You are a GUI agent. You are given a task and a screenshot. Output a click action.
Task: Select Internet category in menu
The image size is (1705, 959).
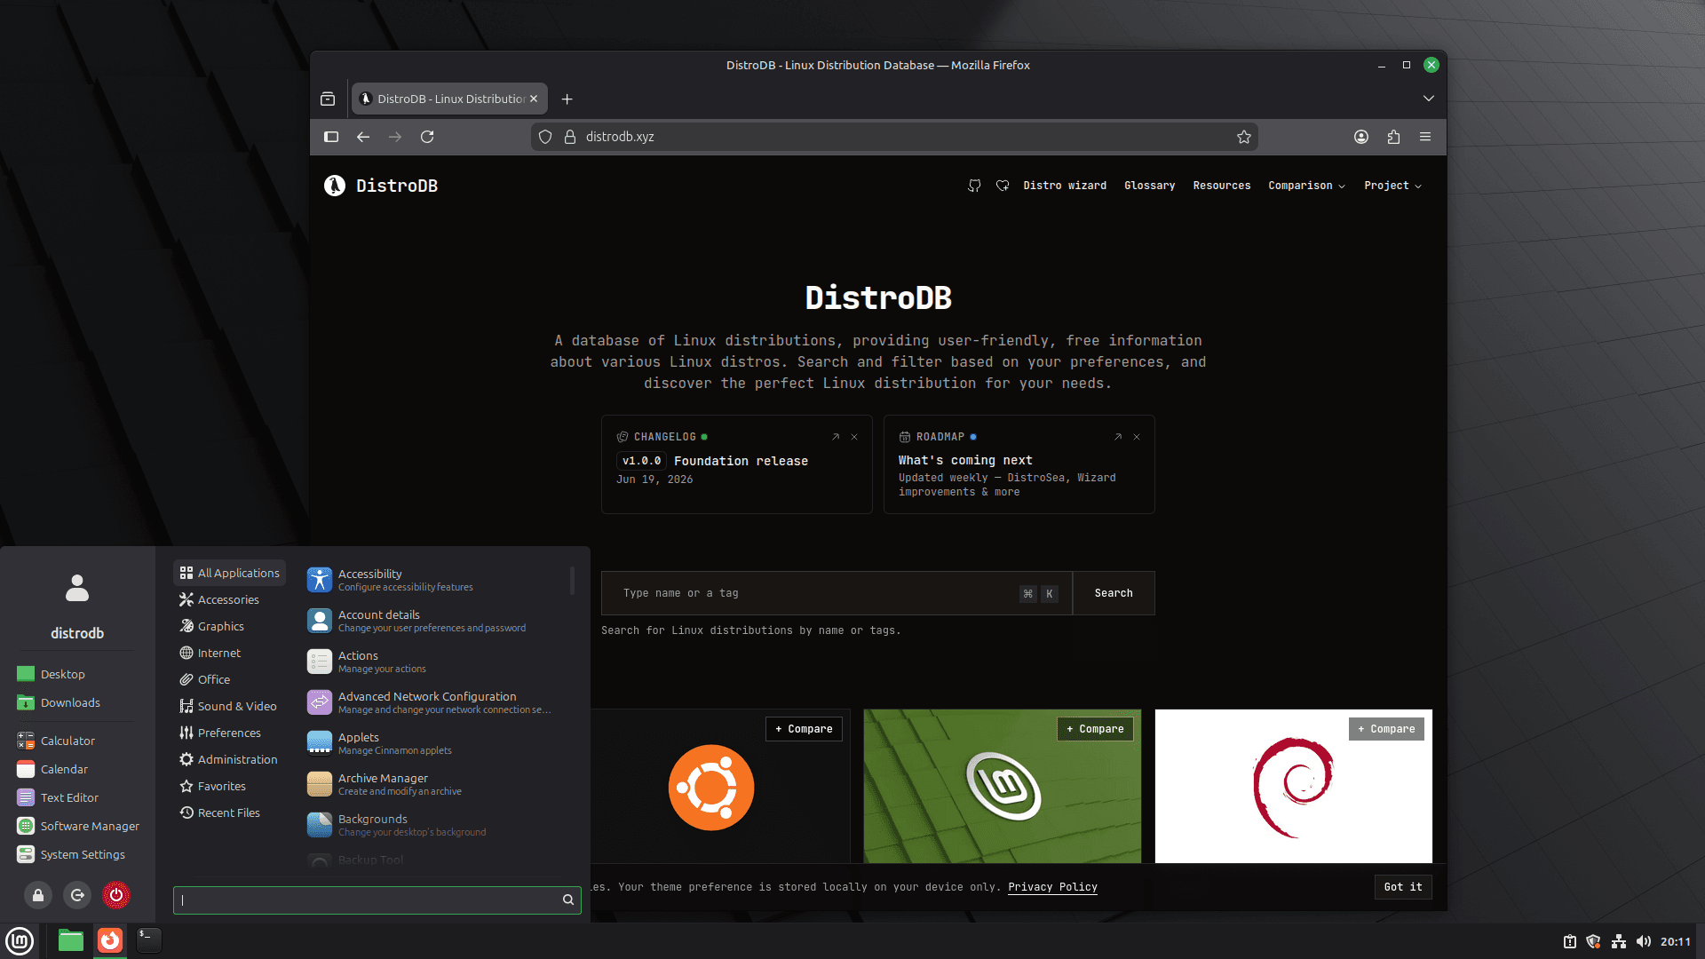(x=229, y=653)
